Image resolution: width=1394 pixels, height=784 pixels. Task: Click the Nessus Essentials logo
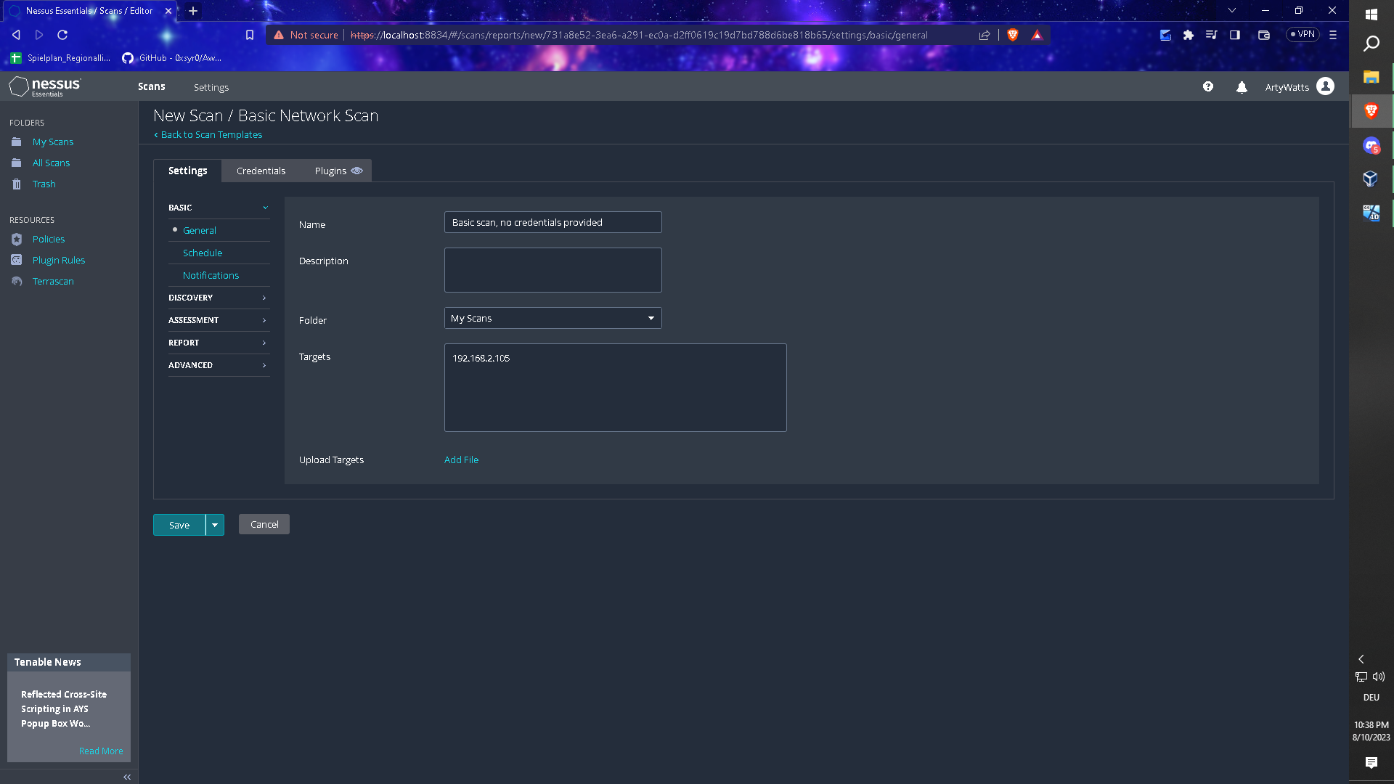(x=44, y=86)
